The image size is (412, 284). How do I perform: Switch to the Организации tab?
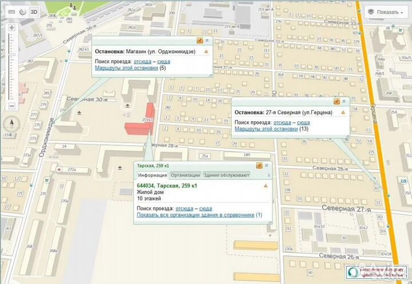[185, 175]
